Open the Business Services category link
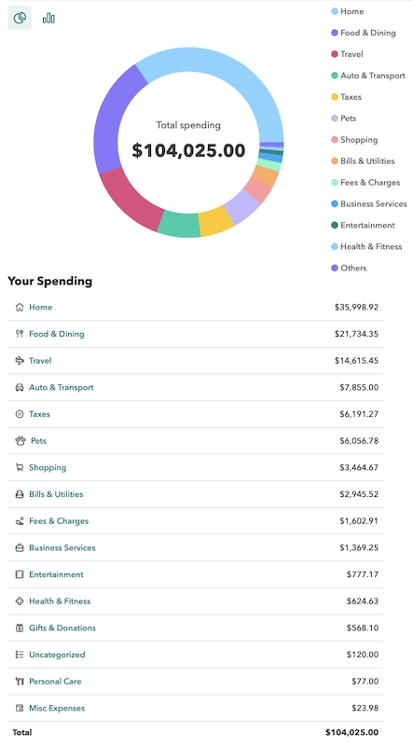413x746 pixels. [62, 547]
